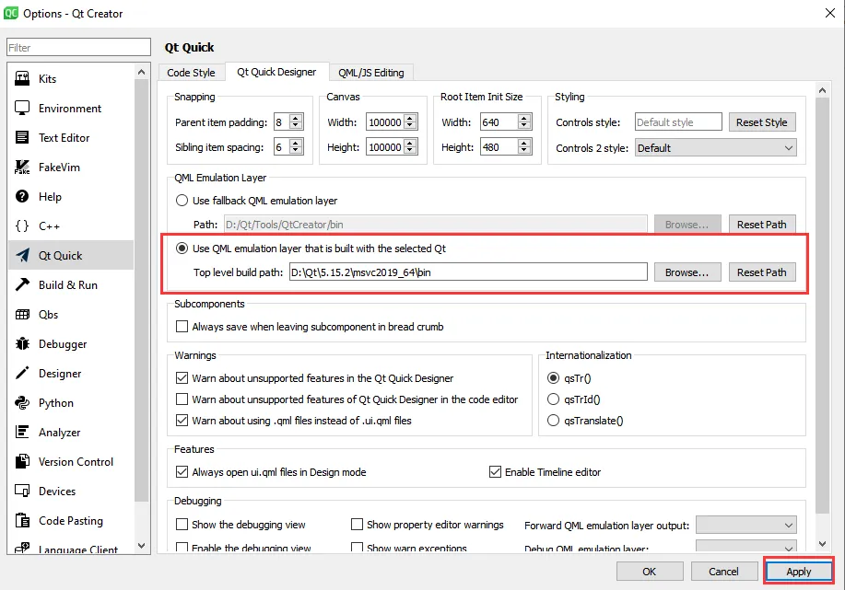Click the Top level build path field
Image resolution: width=845 pixels, height=590 pixels.
tap(468, 272)
